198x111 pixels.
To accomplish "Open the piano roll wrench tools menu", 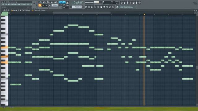I will click(4, 10).
